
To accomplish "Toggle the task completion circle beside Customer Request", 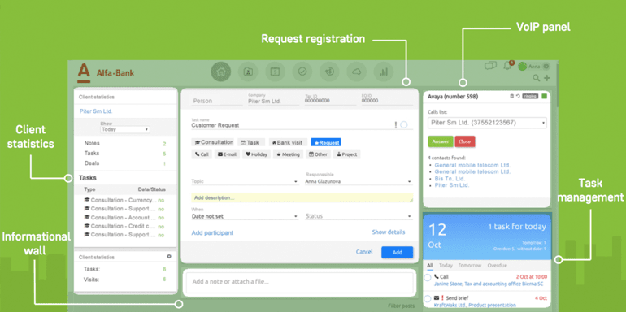I will [x=403, y=125].
